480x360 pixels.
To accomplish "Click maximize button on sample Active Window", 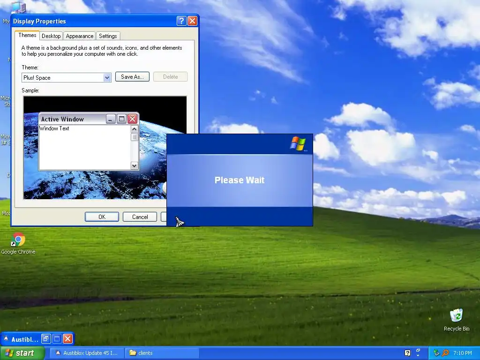I will [x=121, y=119].
